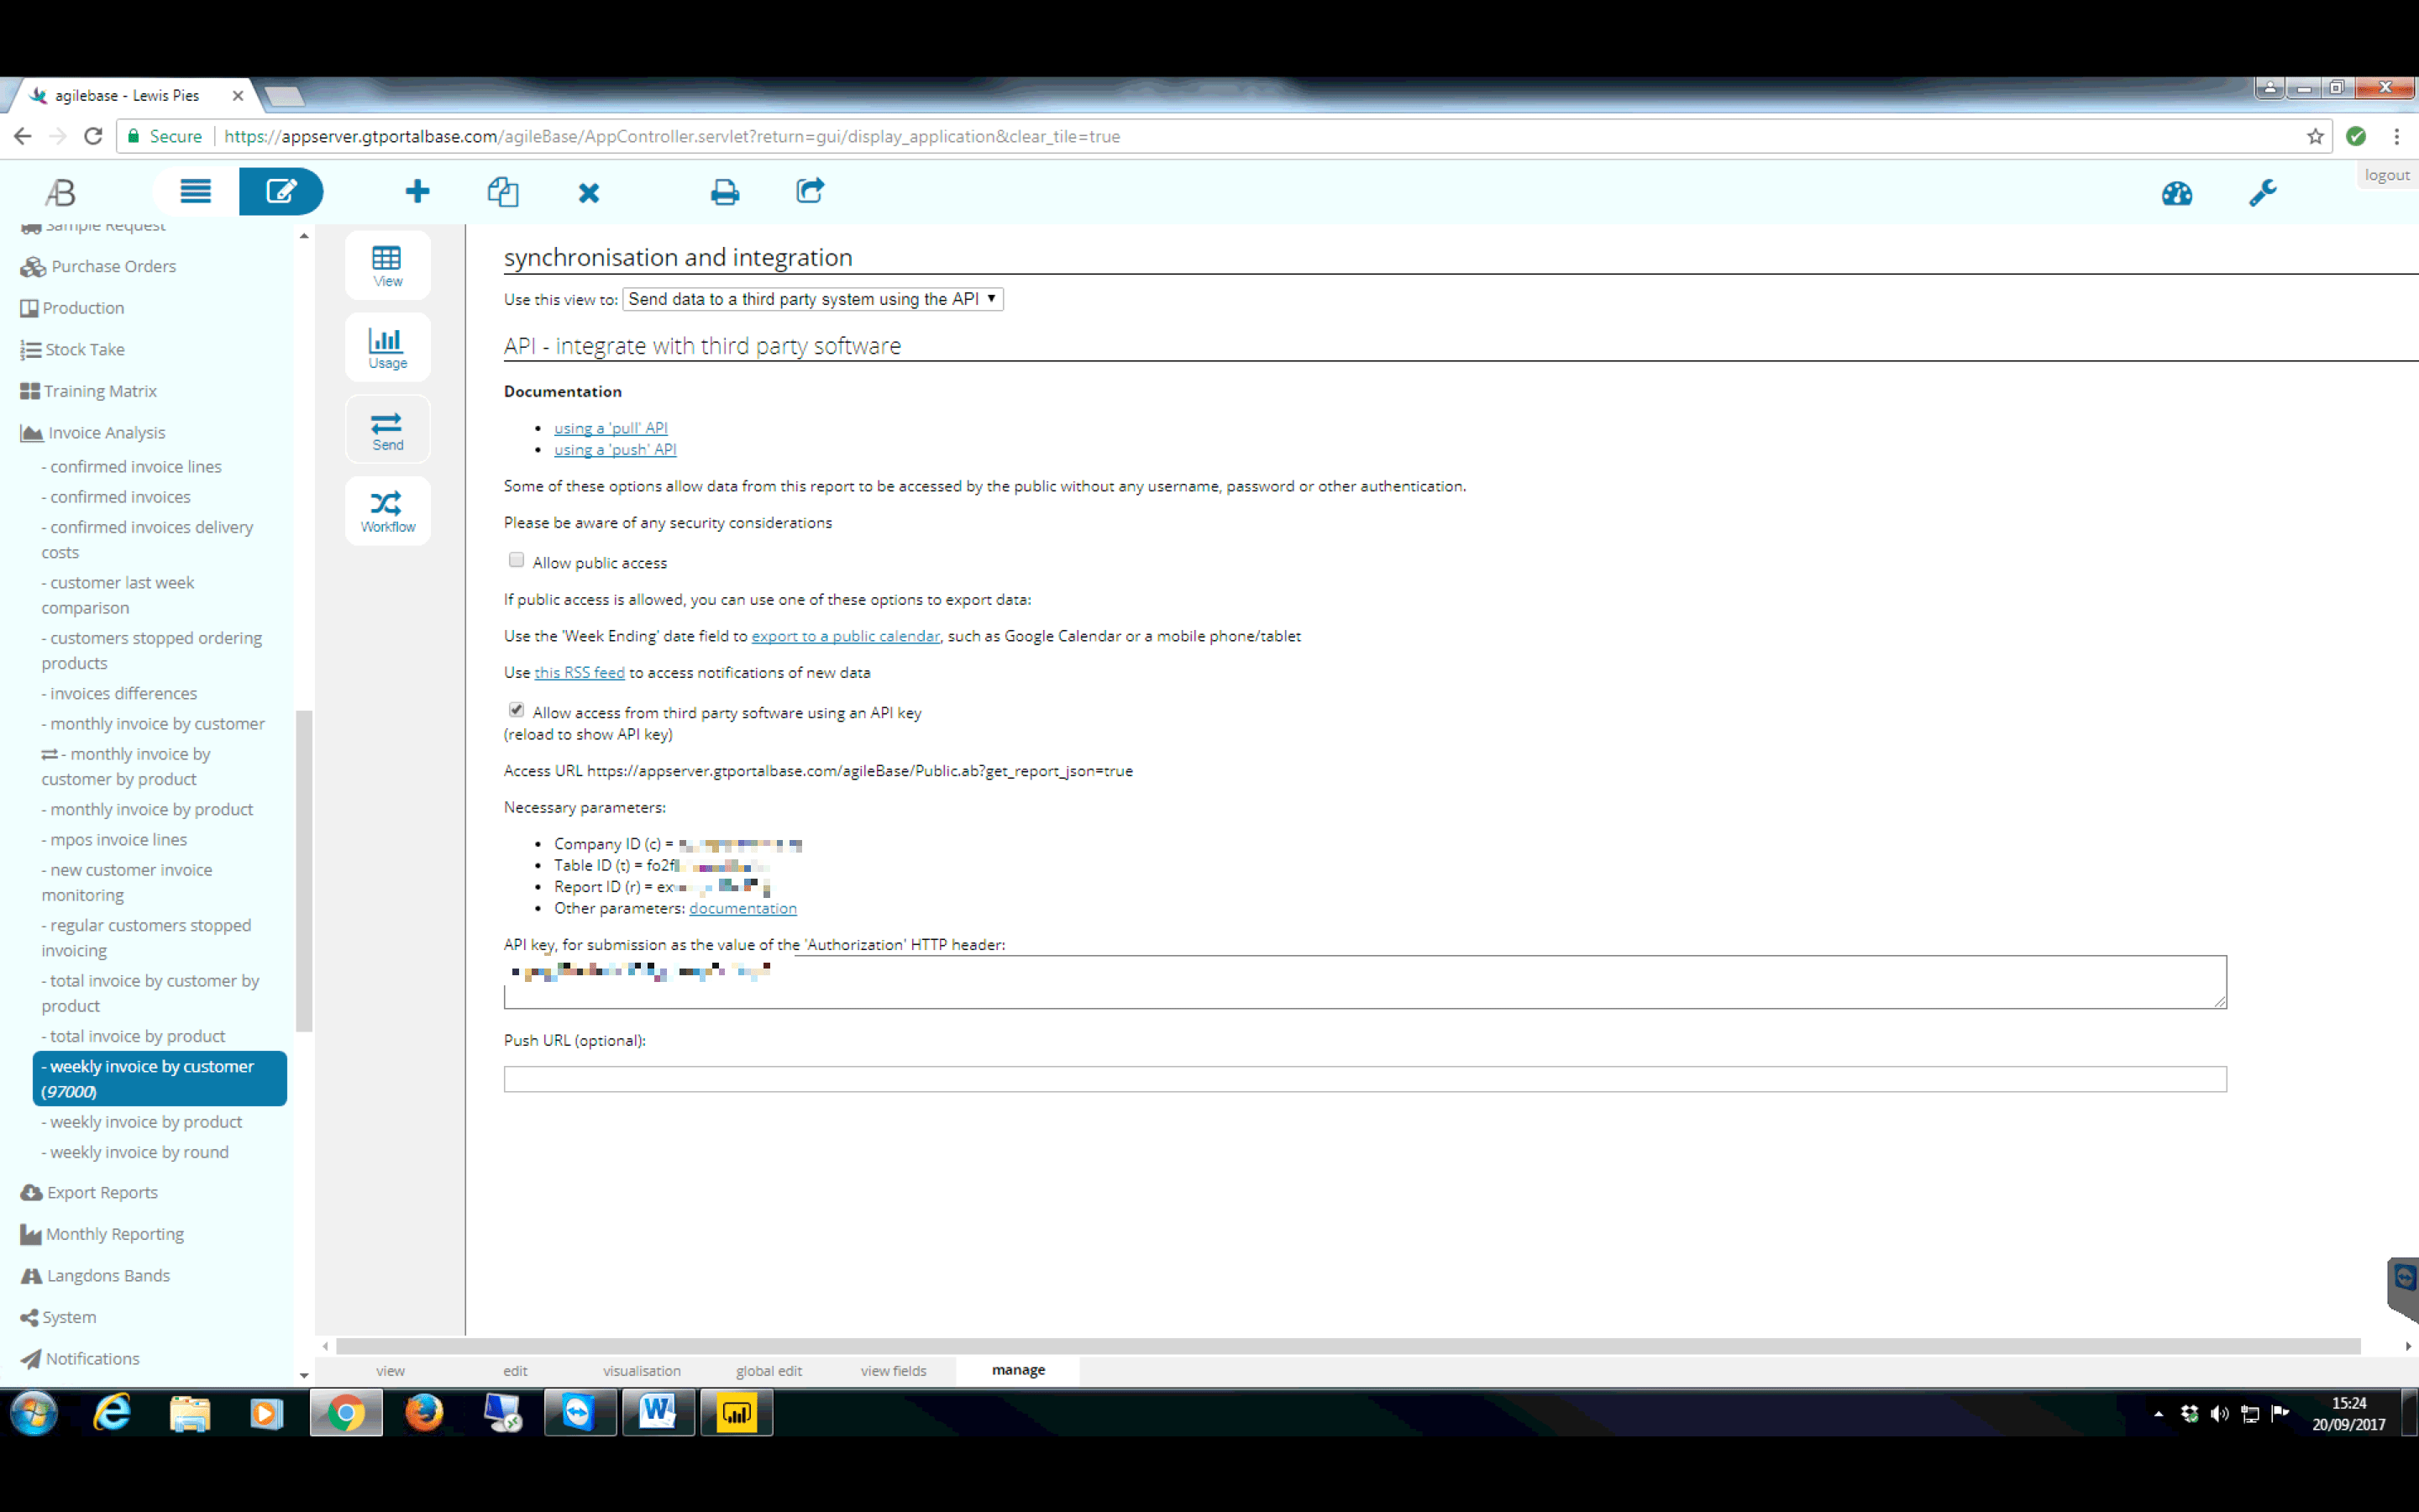Click the clone record icon in toolbar
This screenshot has height=1512, width=2419.
pyautogui.click(x=503, y=191)
